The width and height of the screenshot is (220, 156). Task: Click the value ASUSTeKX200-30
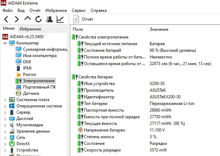coord(165,97)
